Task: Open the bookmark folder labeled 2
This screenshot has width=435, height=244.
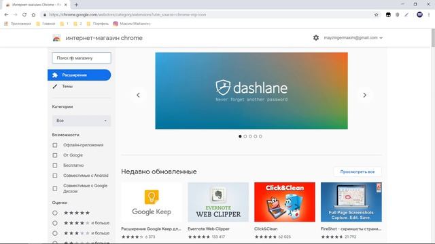Action: click(x=77, y=24)
